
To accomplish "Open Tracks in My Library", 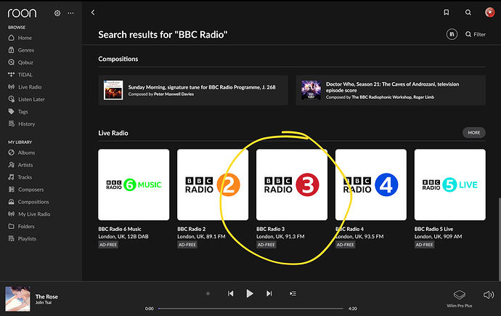I will [x=20, y=177].
